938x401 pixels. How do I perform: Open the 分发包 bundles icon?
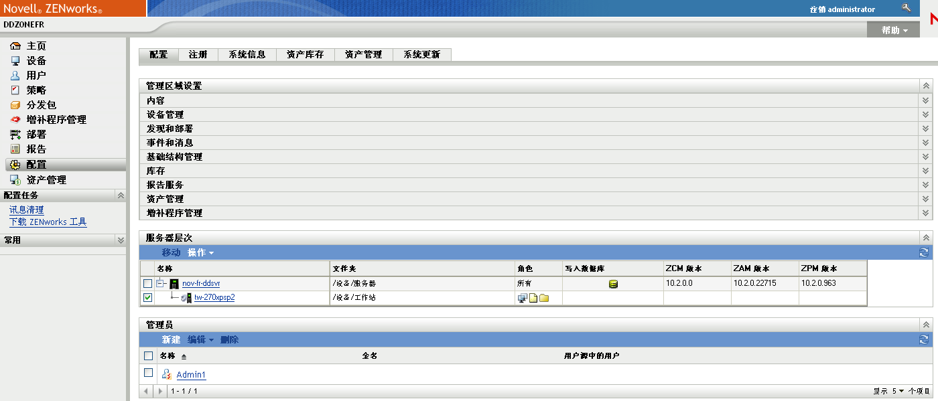tap(15, 105)
